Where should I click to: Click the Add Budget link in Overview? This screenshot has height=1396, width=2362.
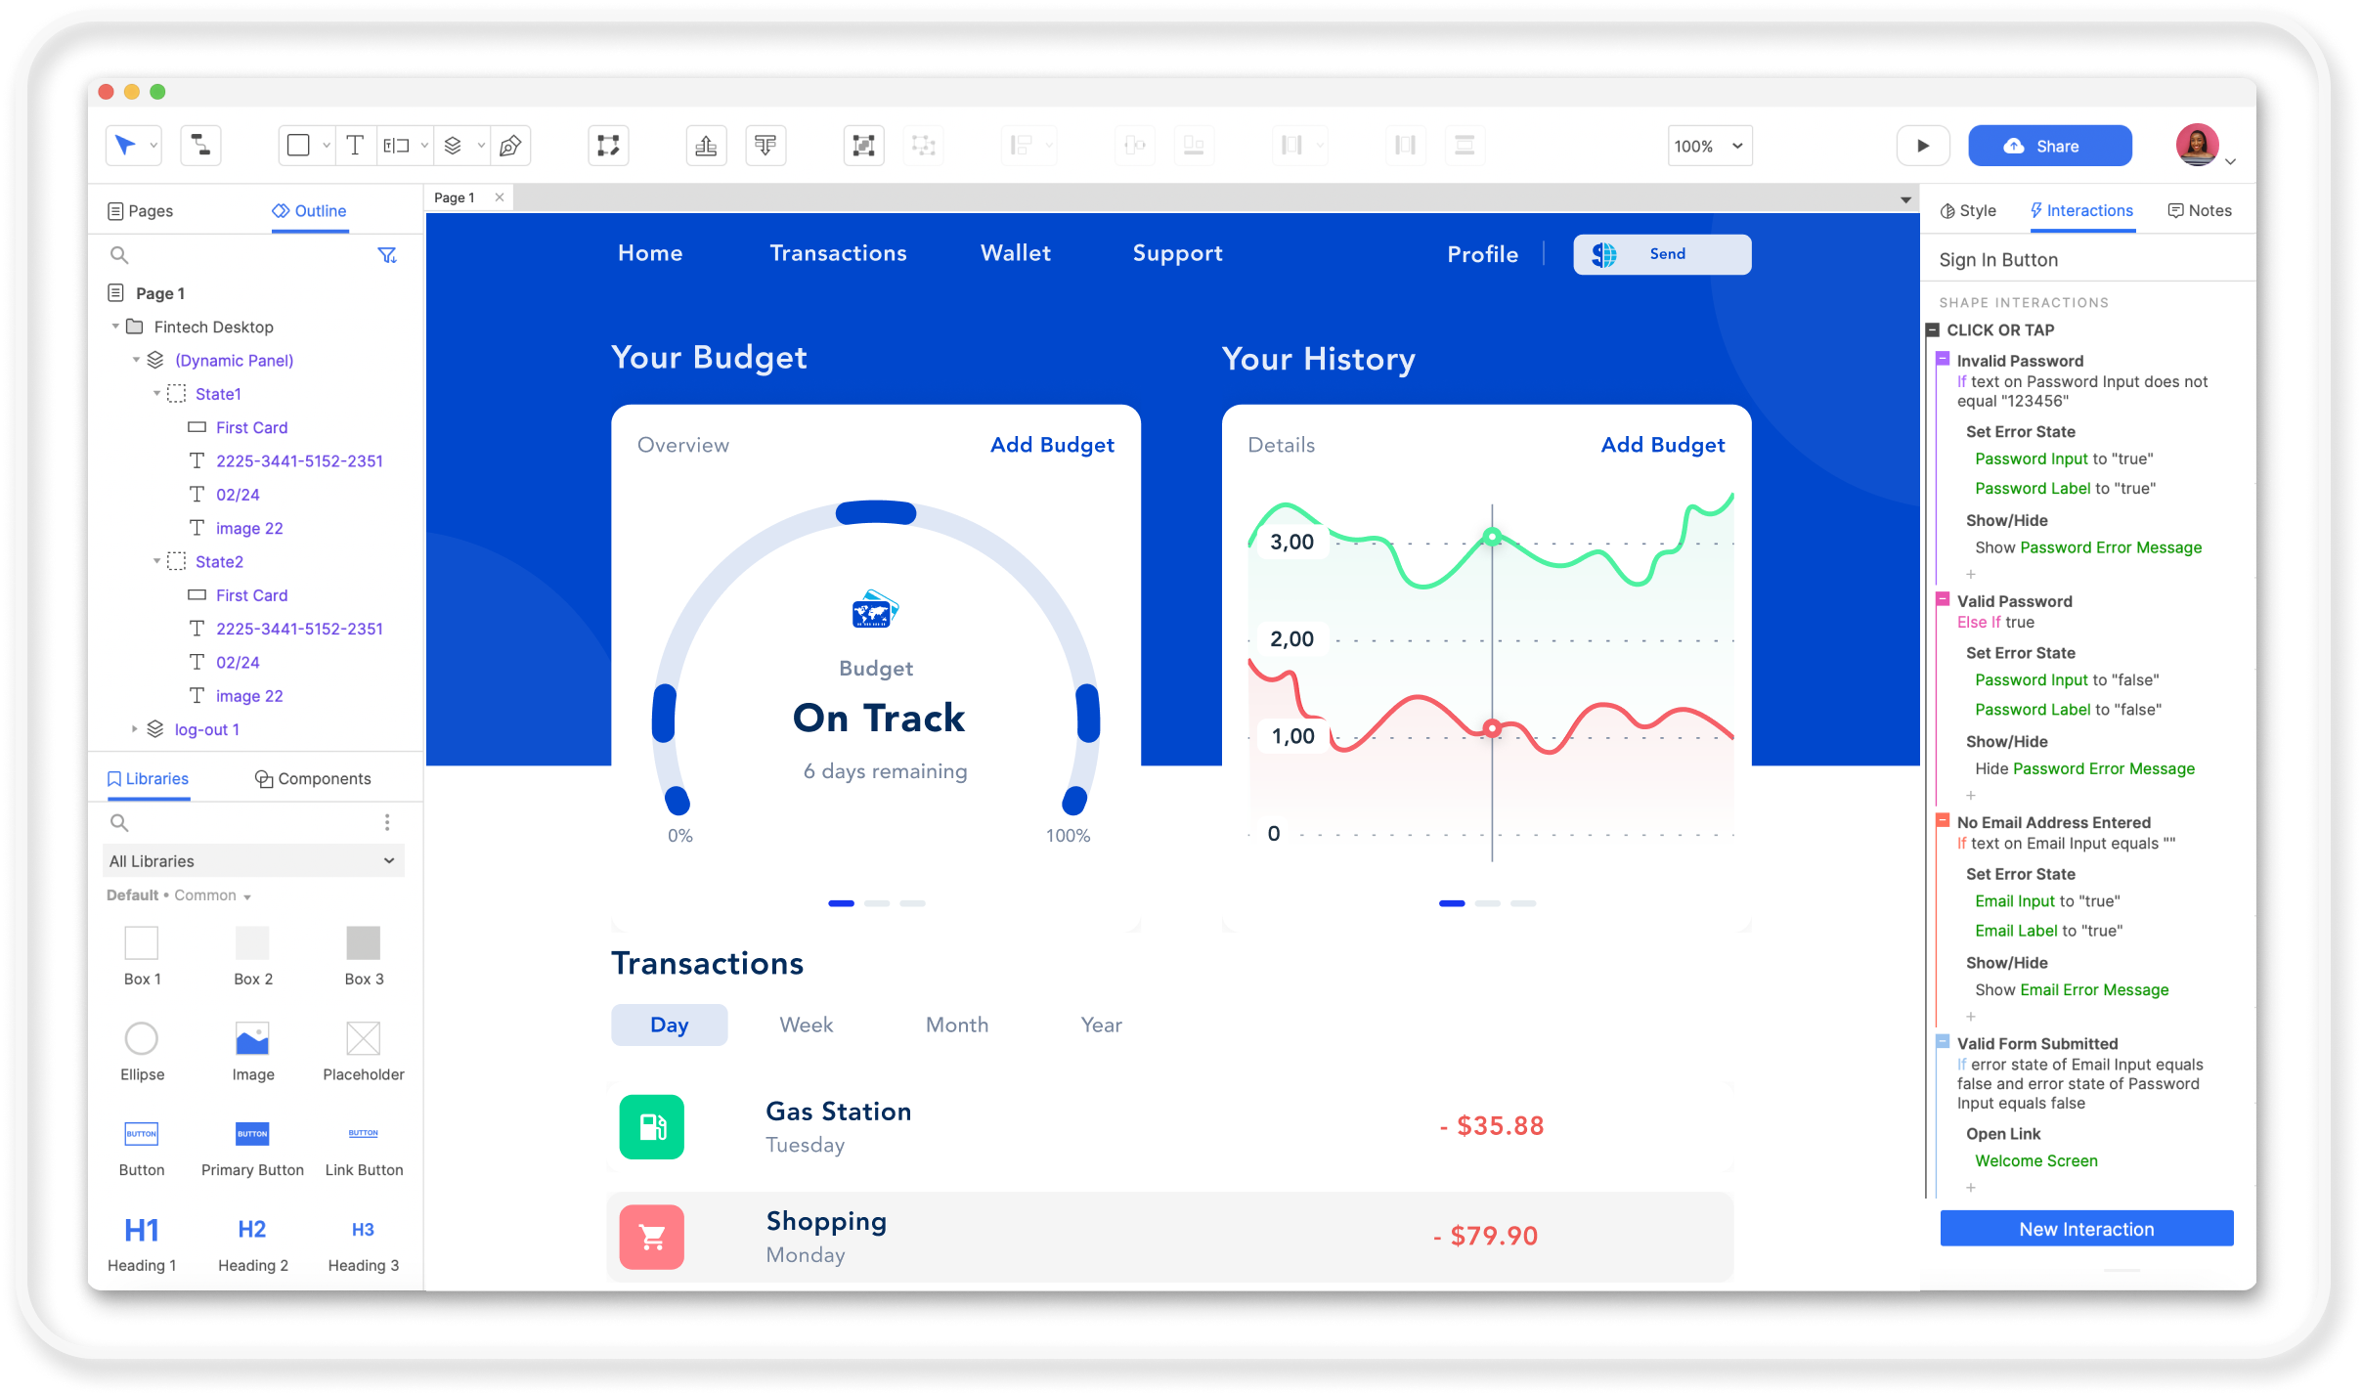[1051, 444]
